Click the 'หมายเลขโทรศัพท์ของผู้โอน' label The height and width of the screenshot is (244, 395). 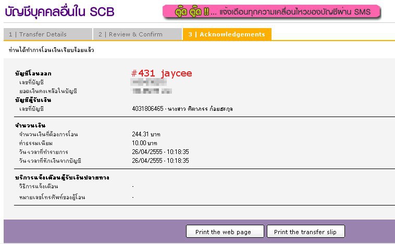pyautogui.click(x=52, y=197)
